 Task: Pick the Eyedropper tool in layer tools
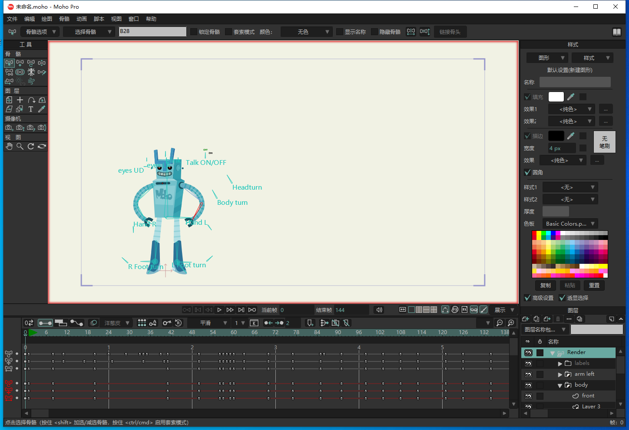pos(42,109)
